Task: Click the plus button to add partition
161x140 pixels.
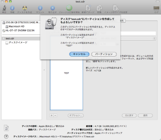Action: 52,116
